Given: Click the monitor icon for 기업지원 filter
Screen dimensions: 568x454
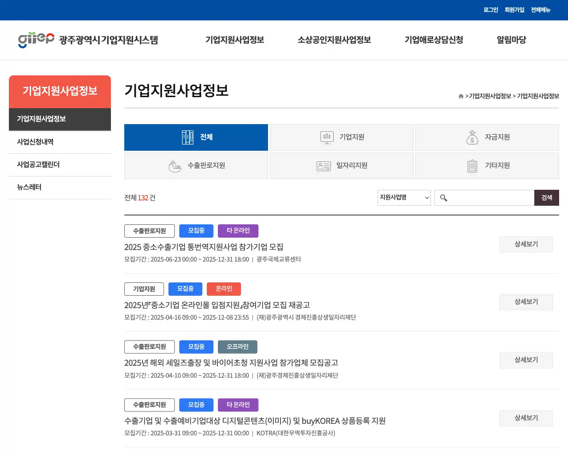Looking at the screenshot, I should [x=327, y=137].
